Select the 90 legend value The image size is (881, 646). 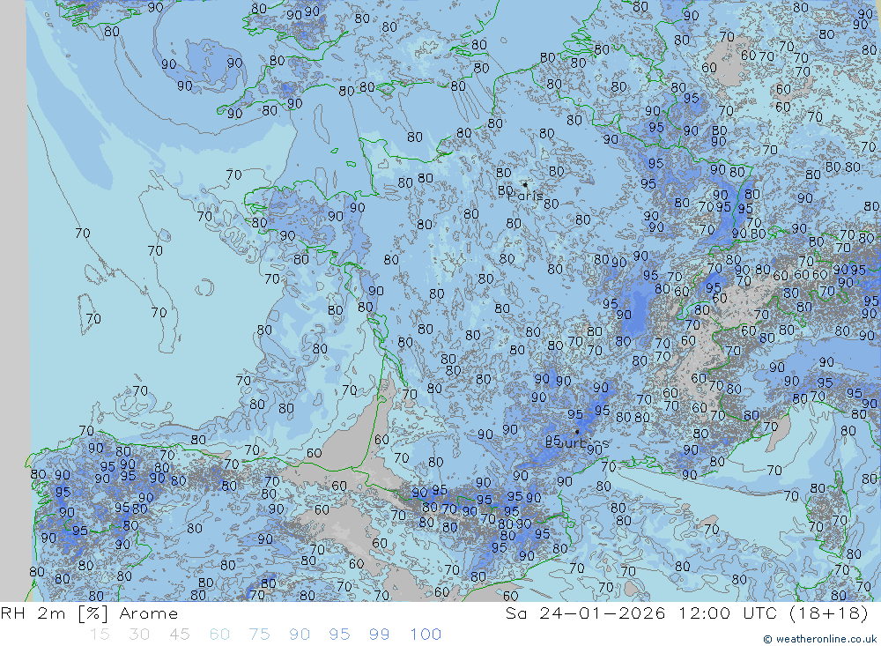(300, 635)
